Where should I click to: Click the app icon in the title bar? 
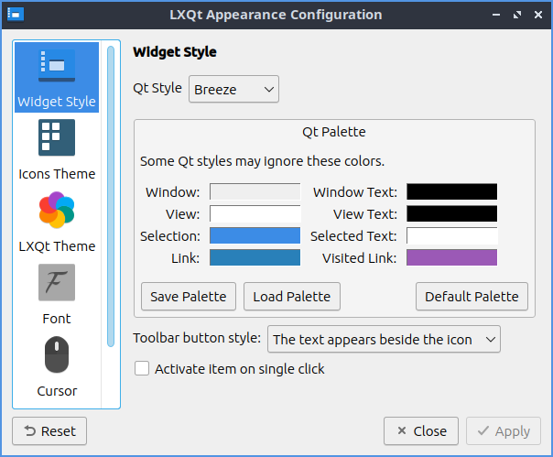pos(16,15)
